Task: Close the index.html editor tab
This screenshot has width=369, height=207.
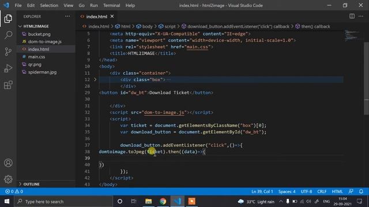Action: pyautogui.click(x=112, y=16)
